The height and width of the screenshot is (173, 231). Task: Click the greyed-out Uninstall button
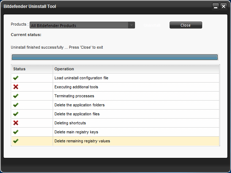pyautogui.click(x=152, y=25)
